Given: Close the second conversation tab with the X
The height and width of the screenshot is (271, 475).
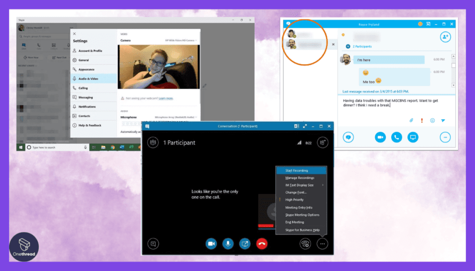Looking at the screenshot, I should [333, 44].
